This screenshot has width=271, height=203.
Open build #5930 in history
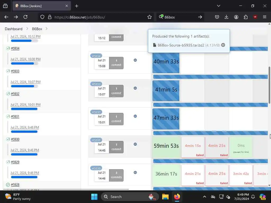15,139
